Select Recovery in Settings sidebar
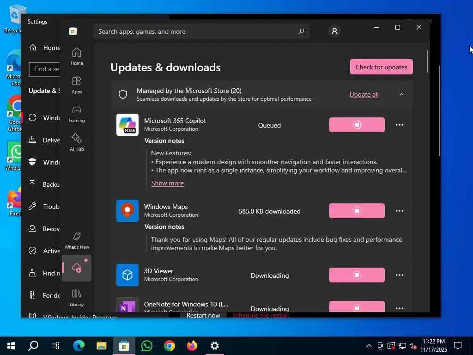Screen dimensions: 473x355 point(44,229)
